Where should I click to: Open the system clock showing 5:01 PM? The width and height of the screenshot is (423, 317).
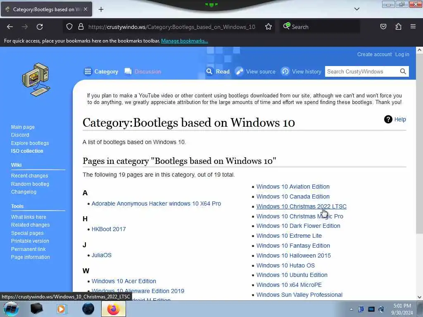402,309
